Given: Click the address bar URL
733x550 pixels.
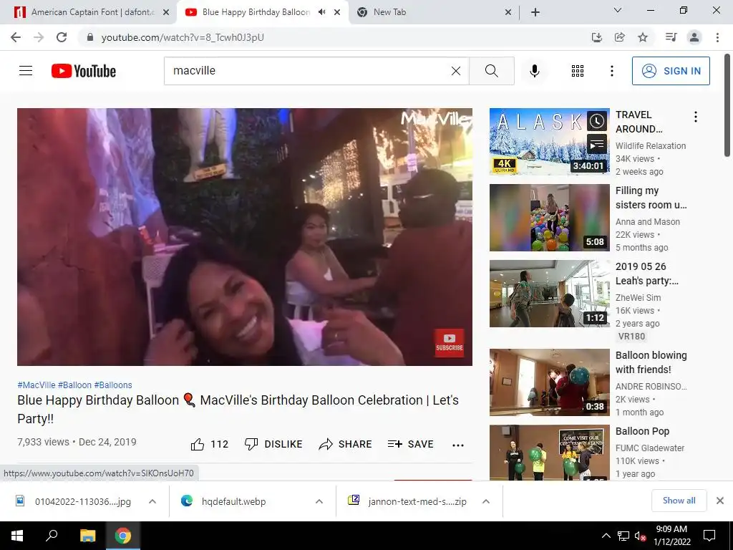Looking at the screenshot, I should pyautogui.click(x=183, y=37).
